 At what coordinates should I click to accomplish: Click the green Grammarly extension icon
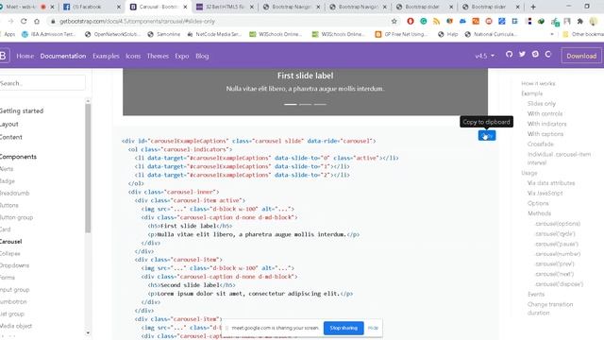tap(424, 21)
